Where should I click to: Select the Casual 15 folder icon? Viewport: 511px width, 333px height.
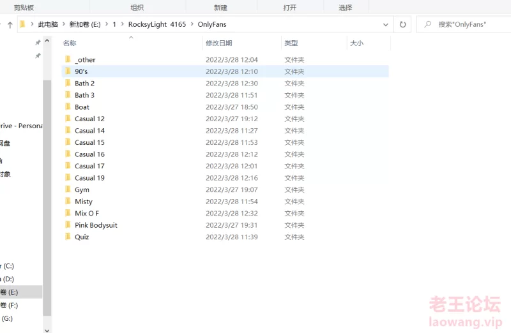68,142
